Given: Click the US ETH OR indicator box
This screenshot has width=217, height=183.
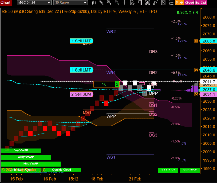Looking at the screenshot, I should point(168,171).
